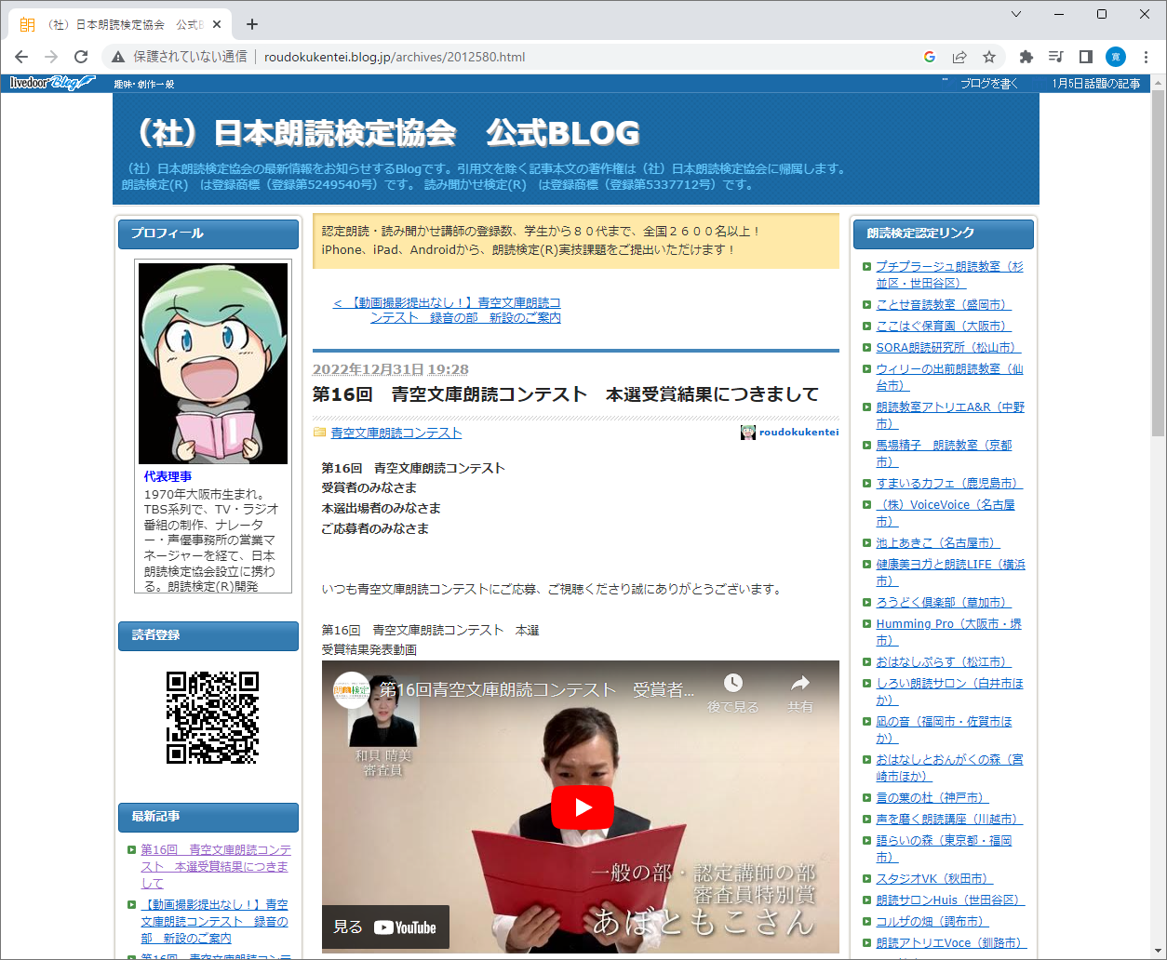The height and width of the screenshot is (960, 1167).
Task: Open (株)VoiceVoice link
Action: click(x=946, y=513)
